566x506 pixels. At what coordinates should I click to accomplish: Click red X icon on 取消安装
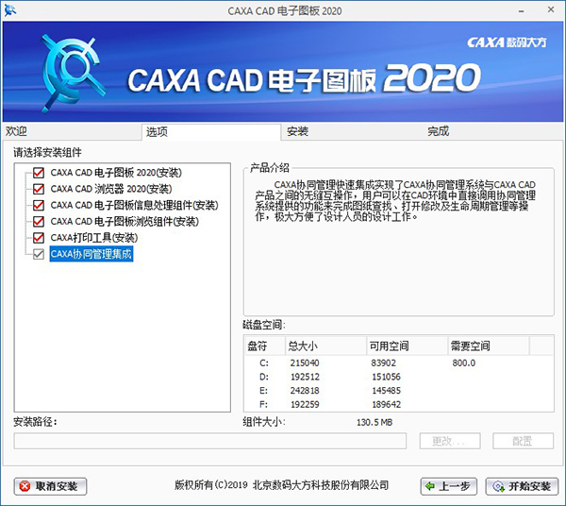tap(25, 486)
